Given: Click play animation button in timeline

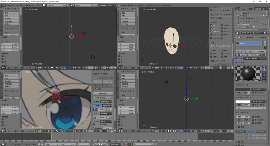Looking at the screenshot, I should tap(102, 144).
